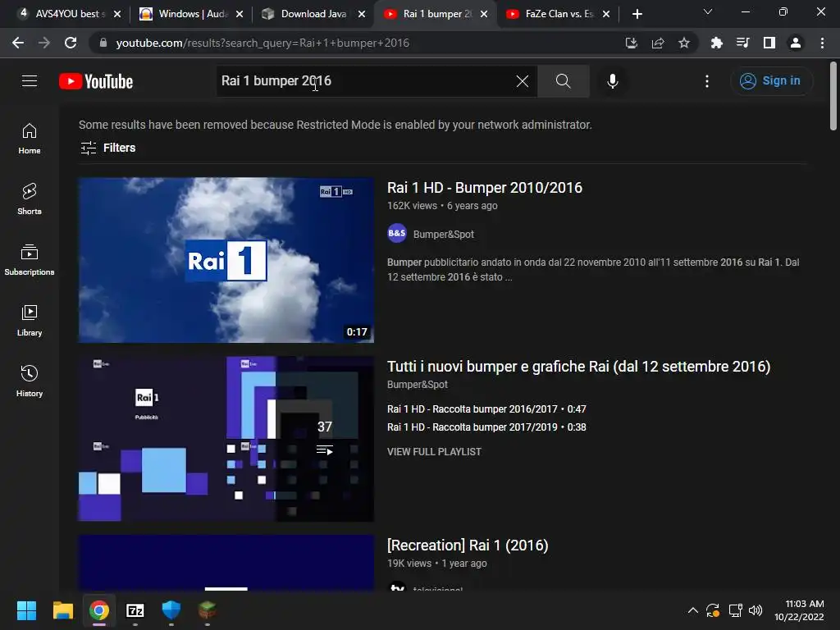
Task: Start voice search with the microphone
Action: coord(612,81)
